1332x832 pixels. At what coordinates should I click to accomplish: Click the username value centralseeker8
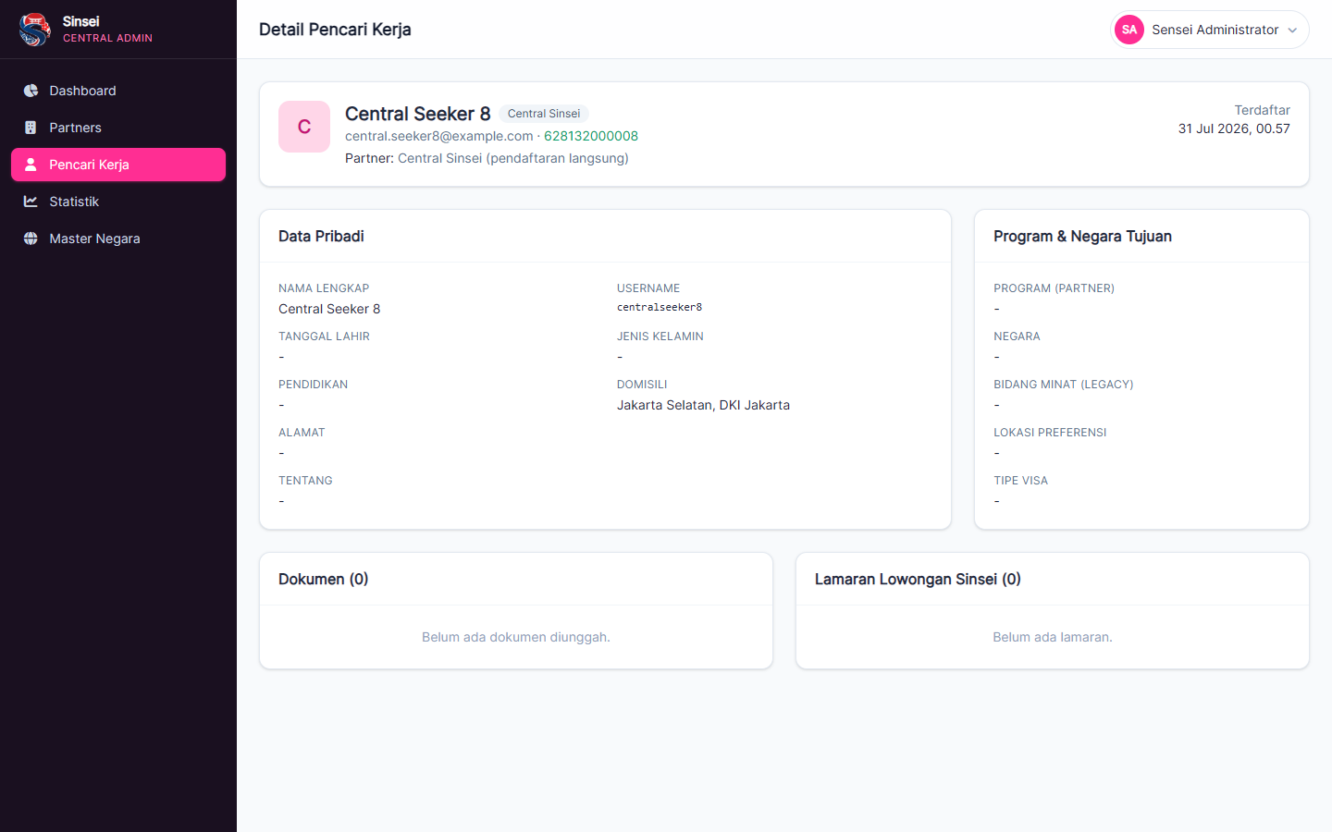[x=660, y=307]
